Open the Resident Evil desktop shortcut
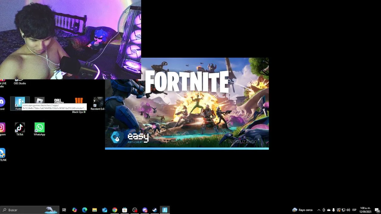 point(98,104)
